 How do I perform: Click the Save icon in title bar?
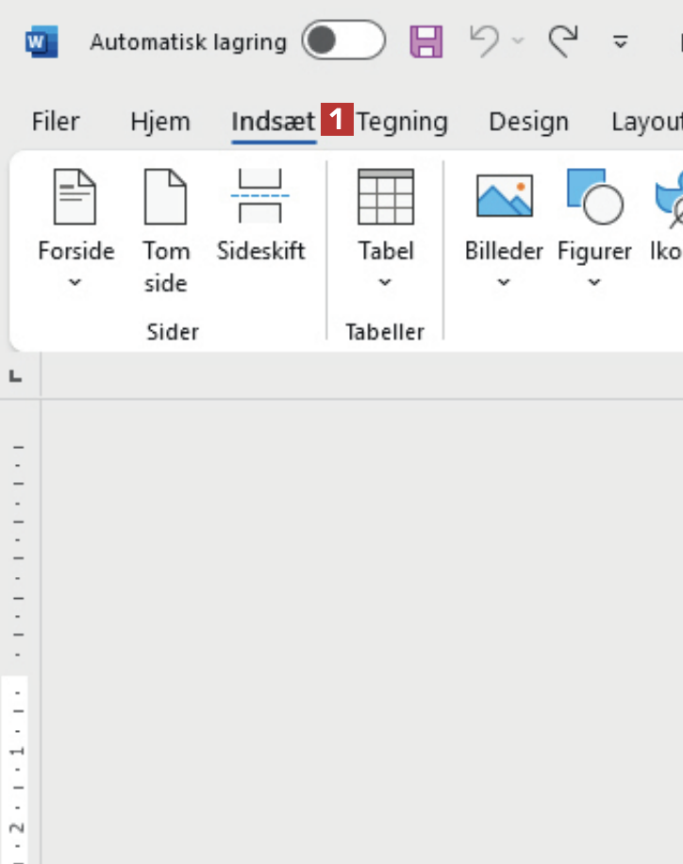coord(426,42)
